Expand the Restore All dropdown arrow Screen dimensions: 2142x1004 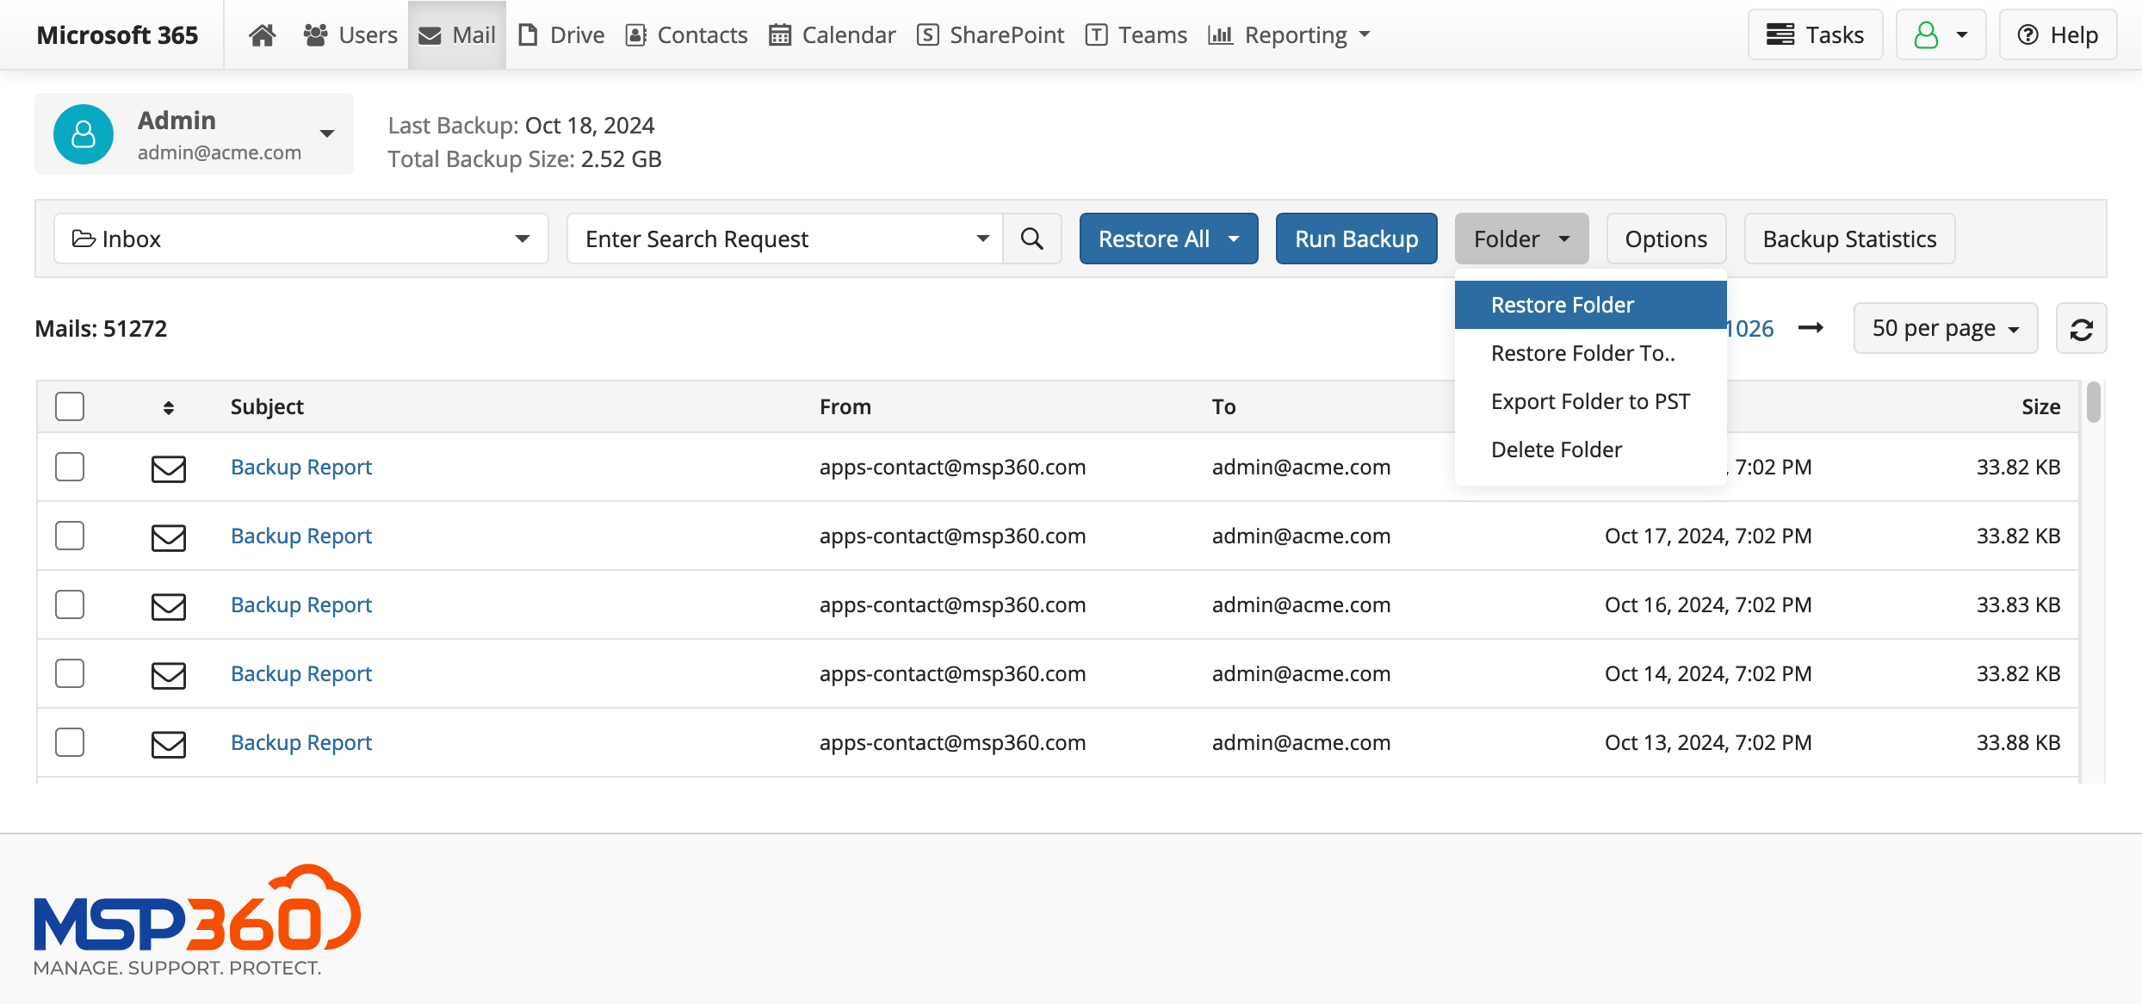[x=1236, y=238]
